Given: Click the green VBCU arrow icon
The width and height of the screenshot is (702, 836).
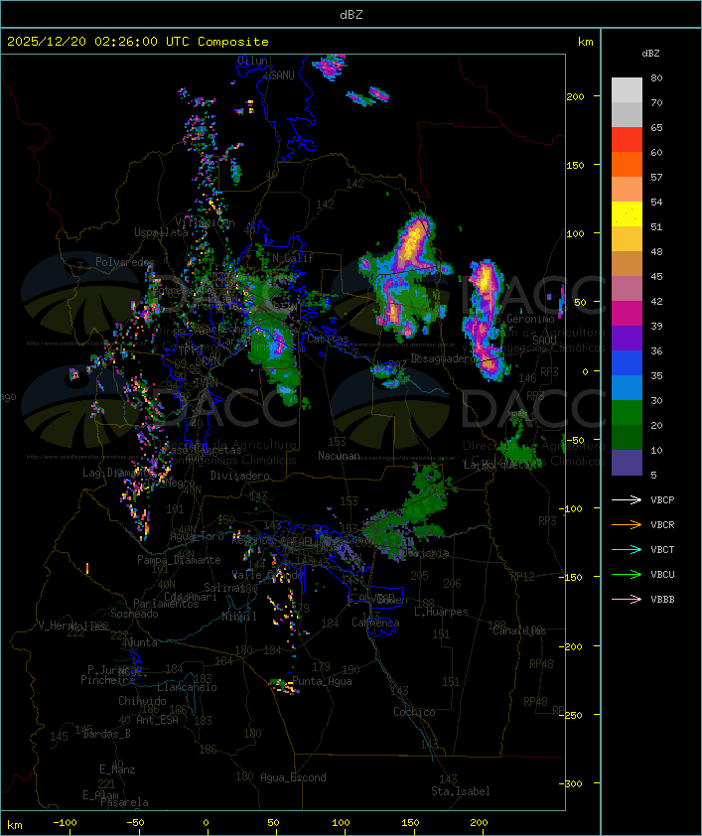Looking at the screenshot, I should (x=627, y=574).
